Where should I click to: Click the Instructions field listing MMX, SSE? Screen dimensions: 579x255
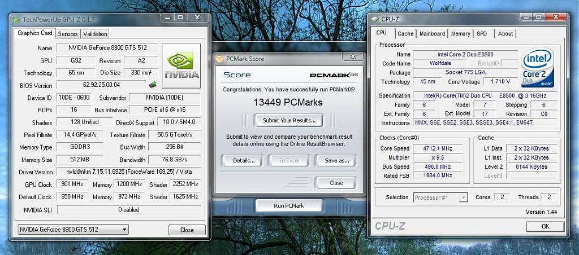click(485, 123)
